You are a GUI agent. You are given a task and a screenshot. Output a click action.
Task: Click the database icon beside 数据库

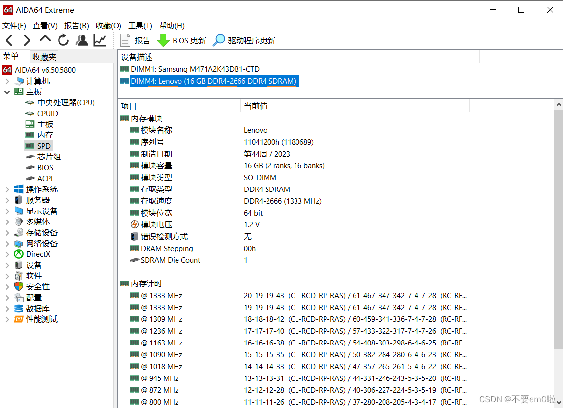pyautogui.click(x=19, y=309)
